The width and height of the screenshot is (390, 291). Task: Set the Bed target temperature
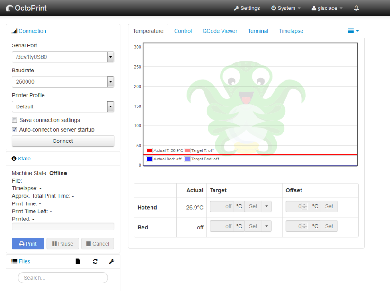click(x=253, y=226)
